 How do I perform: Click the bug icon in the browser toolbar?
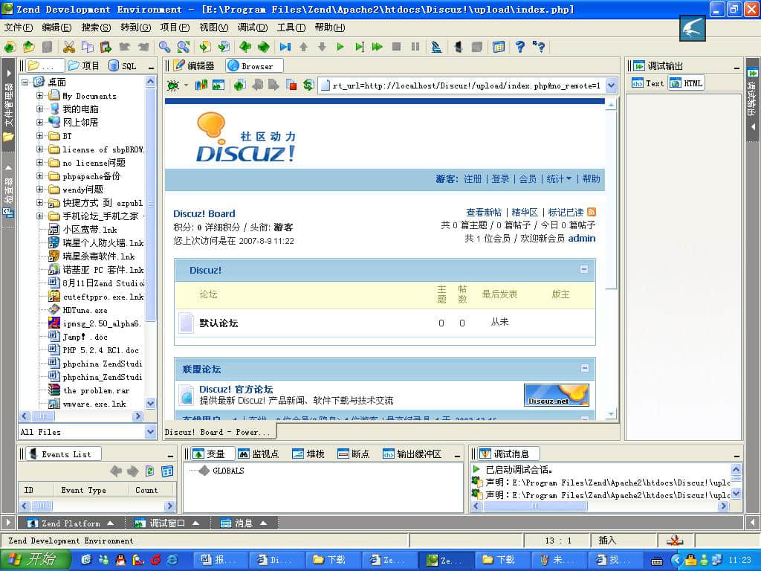pyautogui.click(x=172, y=85)
